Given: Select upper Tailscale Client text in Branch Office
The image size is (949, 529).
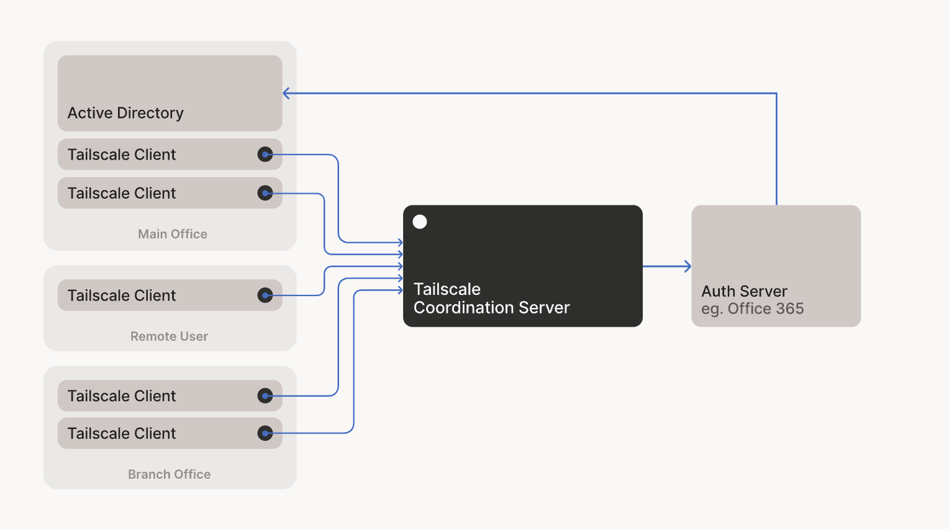Looking at the screenshot, I should pyautogui.click(x=122, y=396).
